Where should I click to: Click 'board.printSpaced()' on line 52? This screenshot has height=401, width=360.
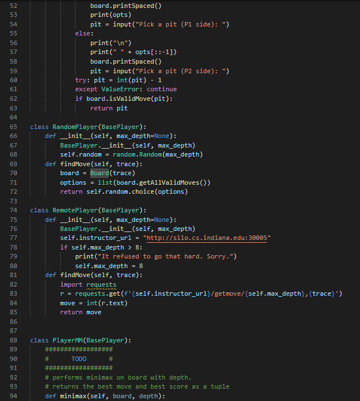point(126,6)
